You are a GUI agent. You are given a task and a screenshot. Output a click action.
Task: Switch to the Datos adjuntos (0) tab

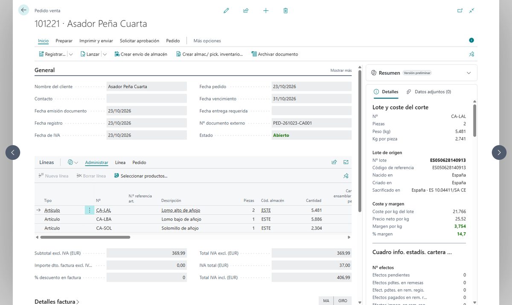pyautogui.click(x=429, y=92)
